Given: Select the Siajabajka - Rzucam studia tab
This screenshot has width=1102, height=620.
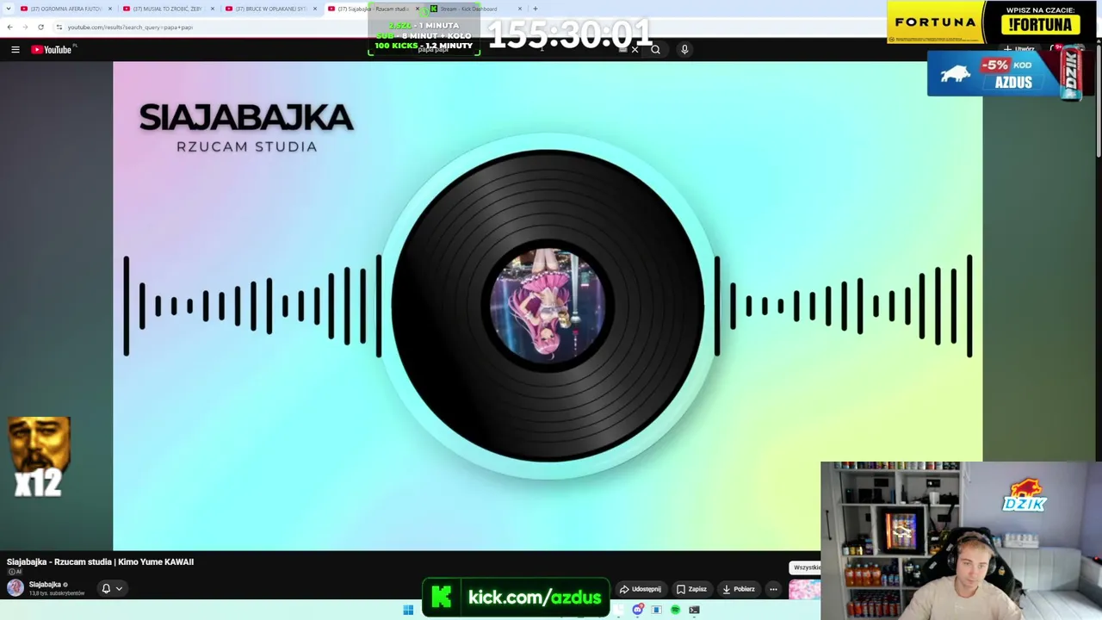Looking at the screenshot, I should (374, 9).
